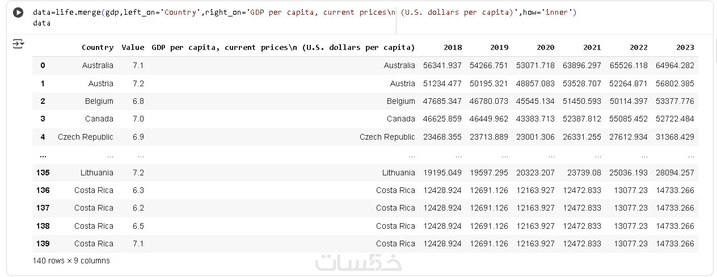
Task: Click the Country column header
Action: (97, 48)
